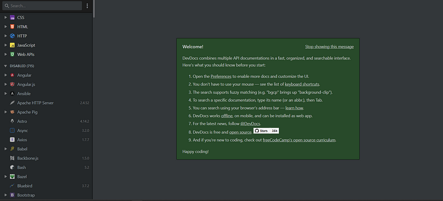Click the Bash logo icon
Viewport: 443px width, 201px height.
pyautogui.click(x=12, y=167)
